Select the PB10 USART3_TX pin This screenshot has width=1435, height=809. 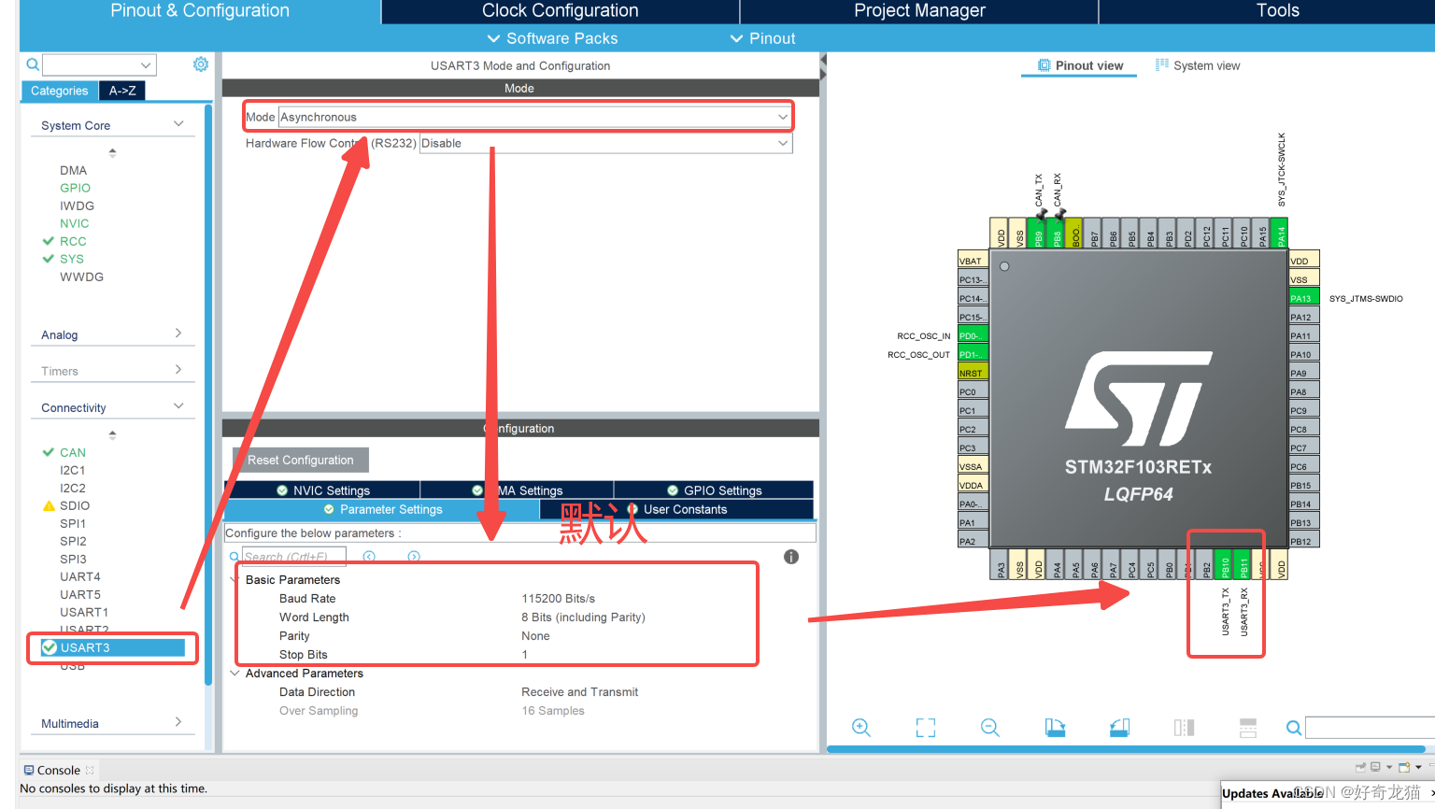pyautogui.click(x=1225, y=564)
